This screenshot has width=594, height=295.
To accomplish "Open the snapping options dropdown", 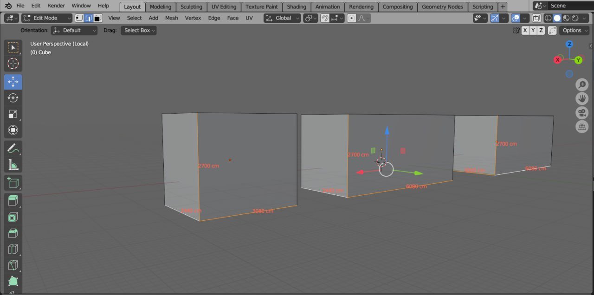I will pos(337,18).
